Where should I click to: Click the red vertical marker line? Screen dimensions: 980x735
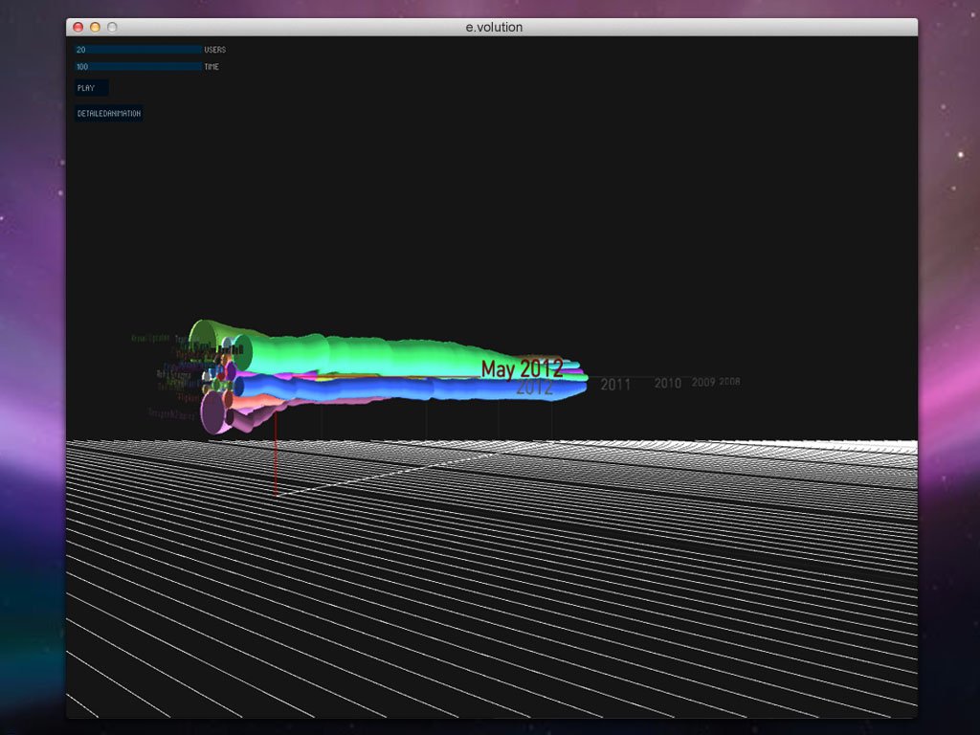276,453
